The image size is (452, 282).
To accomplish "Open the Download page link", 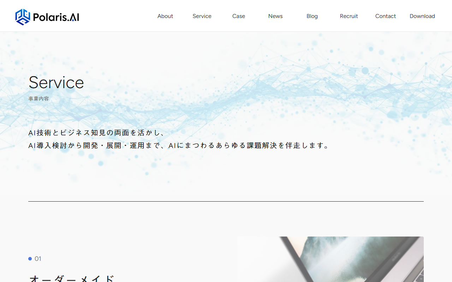I will (x=422, y=16).
